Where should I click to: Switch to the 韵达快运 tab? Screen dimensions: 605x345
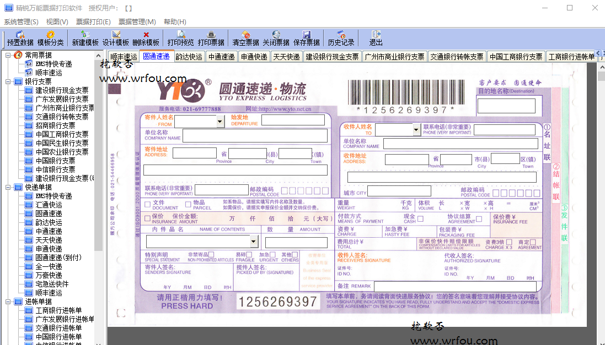[x=189, y=57]
